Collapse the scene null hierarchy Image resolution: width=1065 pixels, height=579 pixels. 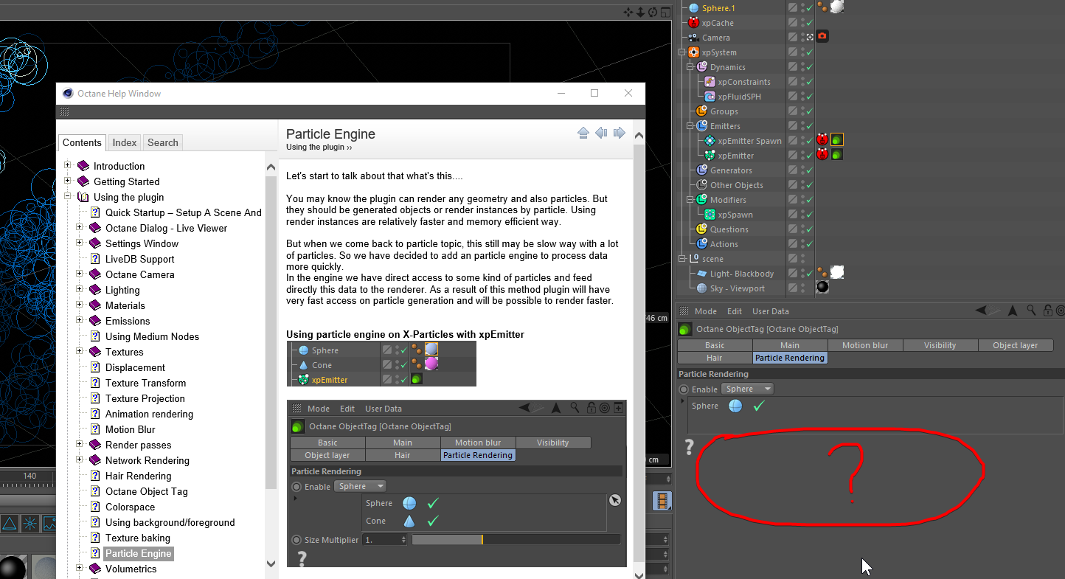682,259
